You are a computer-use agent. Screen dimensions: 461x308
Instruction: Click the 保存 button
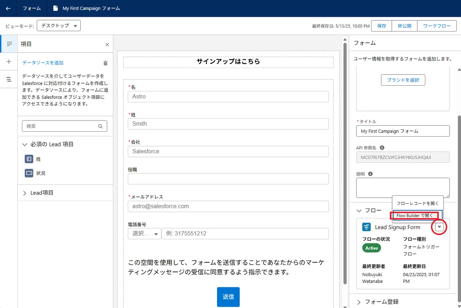[381, 26]
